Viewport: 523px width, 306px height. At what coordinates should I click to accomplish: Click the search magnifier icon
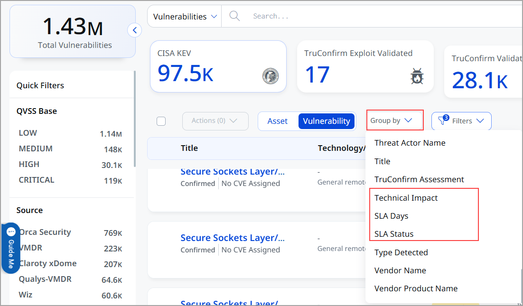(x=234, y=16)
